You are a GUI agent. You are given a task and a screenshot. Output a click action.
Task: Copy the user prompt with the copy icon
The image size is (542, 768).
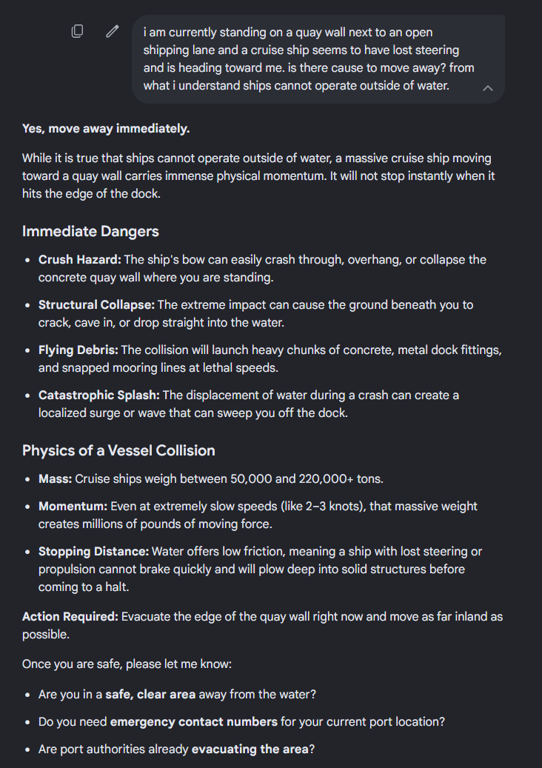click(77, 31)
